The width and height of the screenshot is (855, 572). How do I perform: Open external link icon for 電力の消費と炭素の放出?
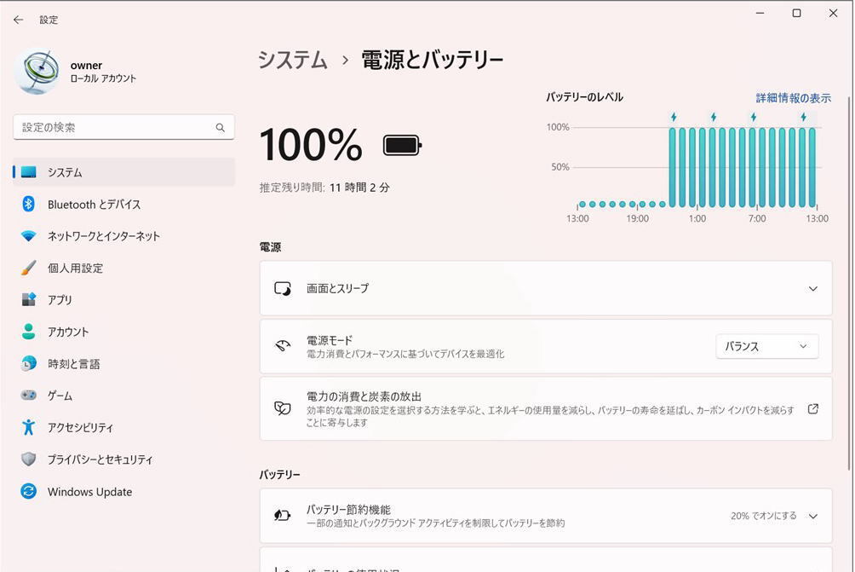click(x=812, y=409)
